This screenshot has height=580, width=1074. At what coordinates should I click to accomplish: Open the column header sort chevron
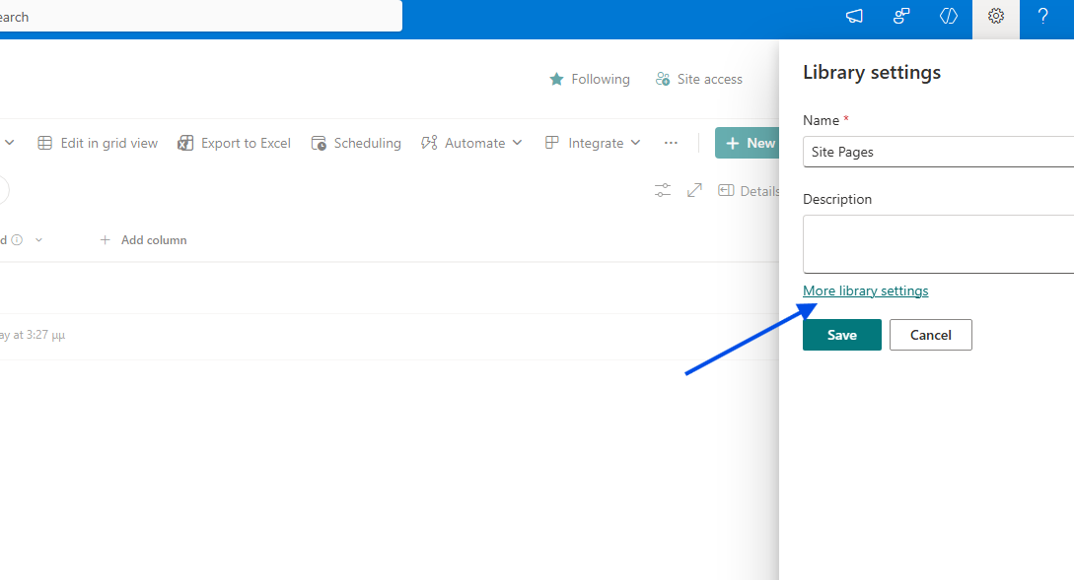[x=39, y=240]
